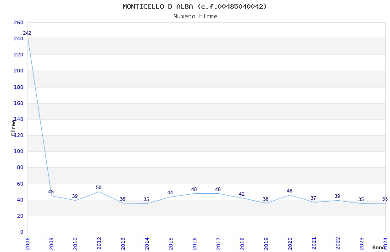Click the x-axis year 2021
The width and height of the screenshot is (390, 252).
click(314, 244)
